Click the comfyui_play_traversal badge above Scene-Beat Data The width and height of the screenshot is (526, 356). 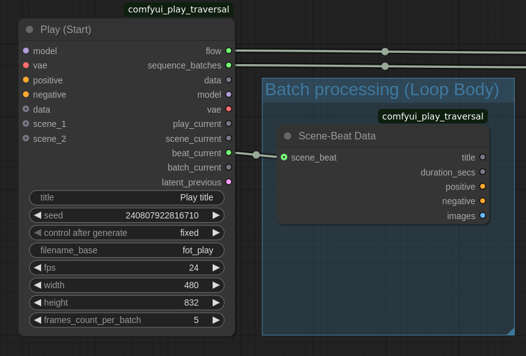433,116
